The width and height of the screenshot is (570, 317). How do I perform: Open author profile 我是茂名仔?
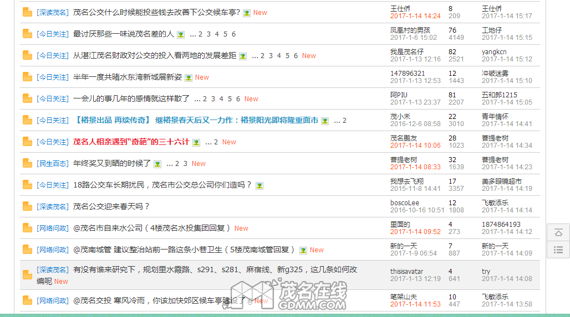pos(407,52)
